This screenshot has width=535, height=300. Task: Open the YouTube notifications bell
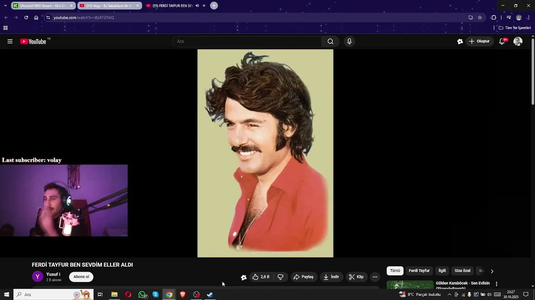[503, 41]
